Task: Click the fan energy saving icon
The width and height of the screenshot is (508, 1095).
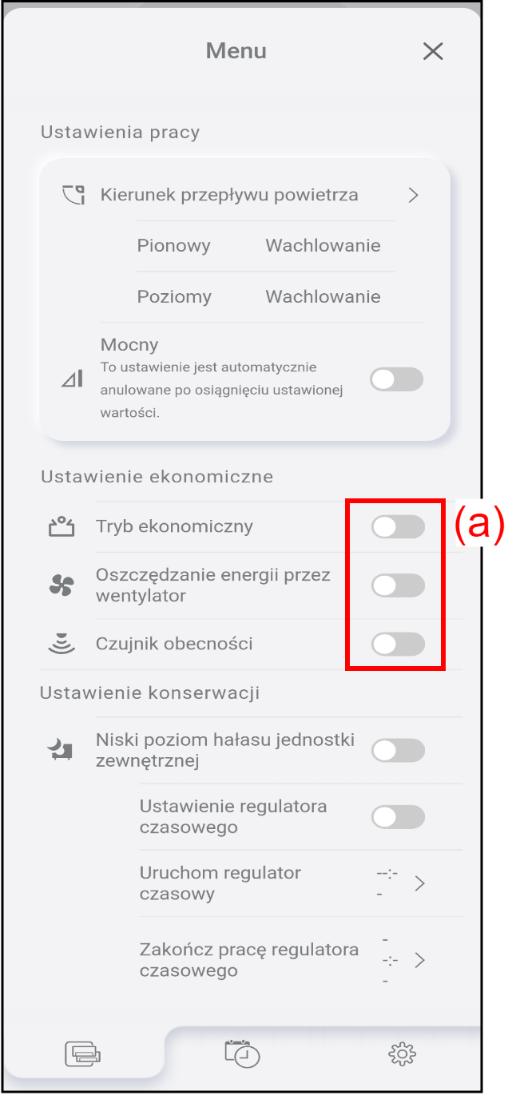Action: (x=62, y=586)
